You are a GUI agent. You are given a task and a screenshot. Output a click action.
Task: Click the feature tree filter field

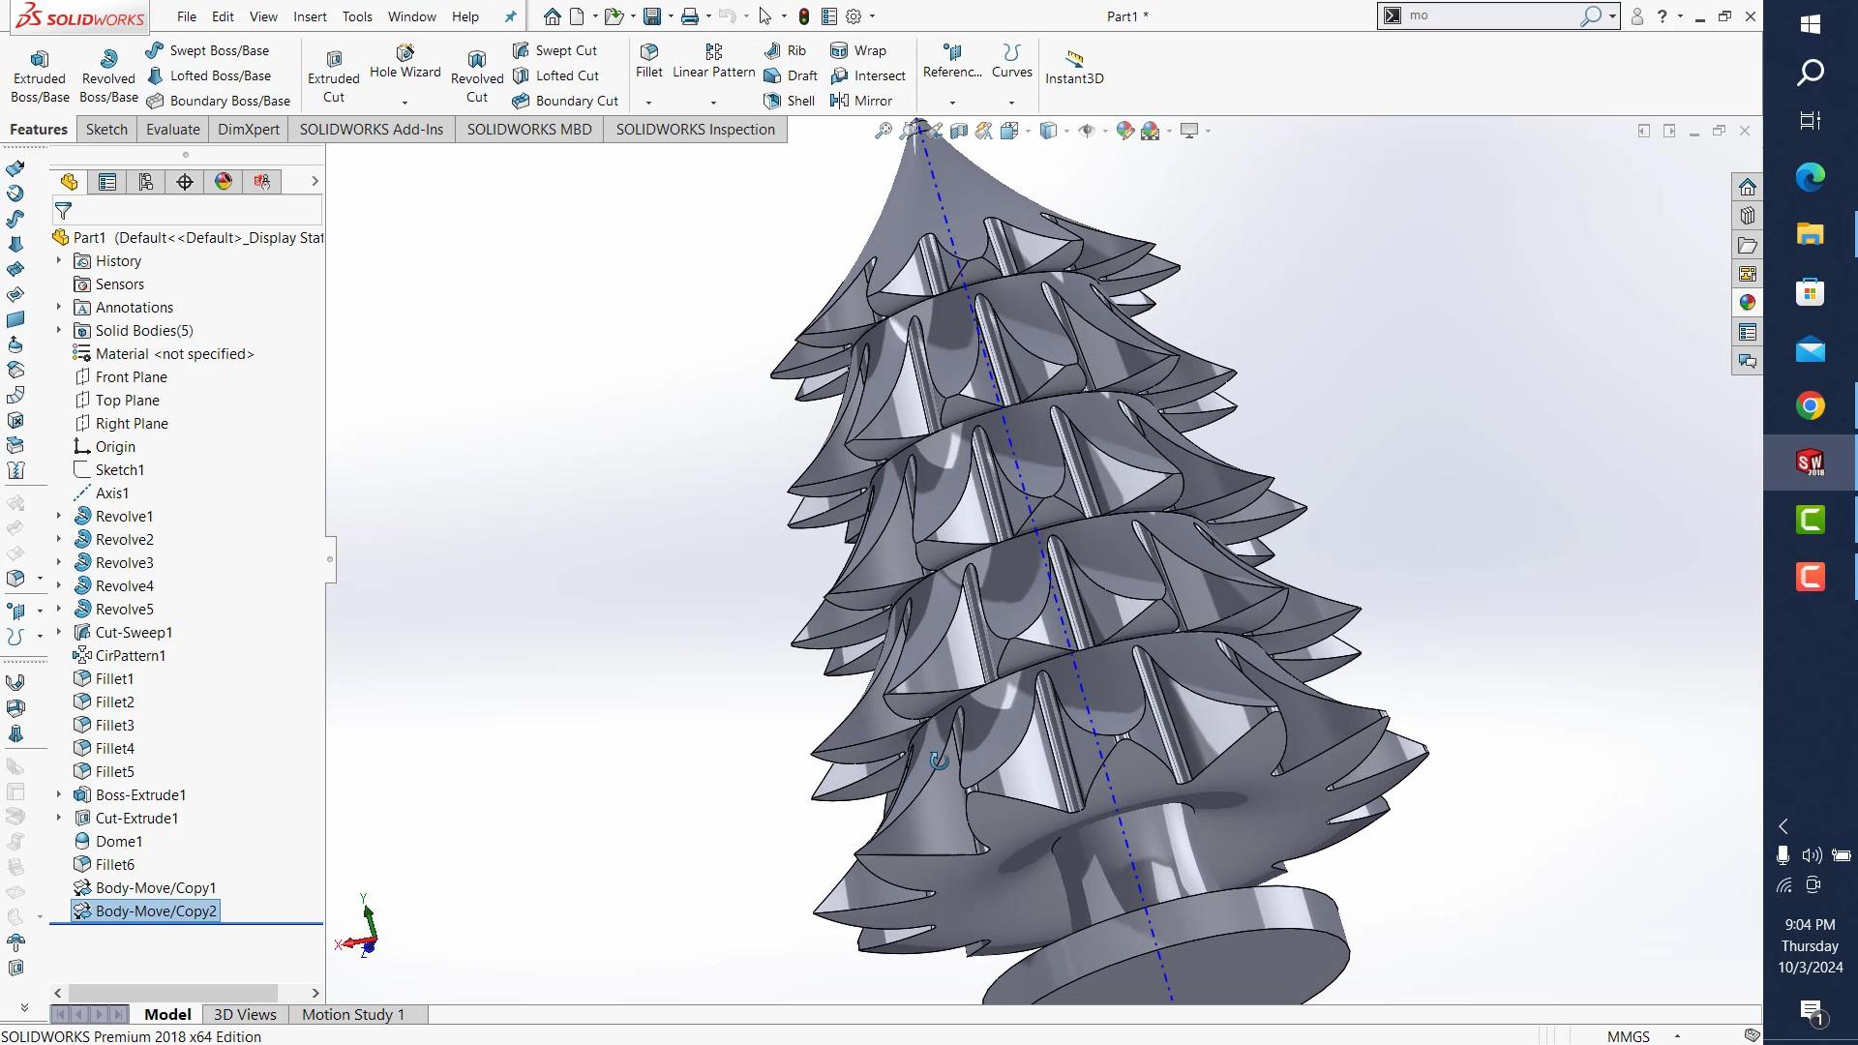(x=194, y=211)
